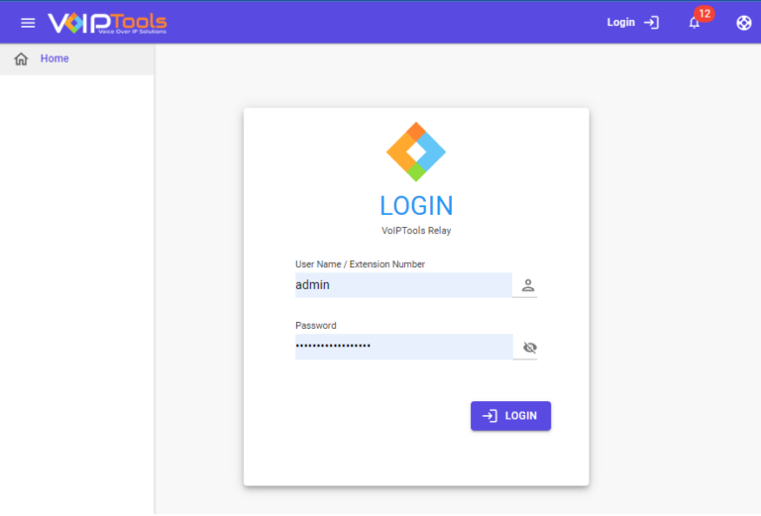Focus the Password input field
The width and height of the screenshot is (761, 516).
coord(404,347)
